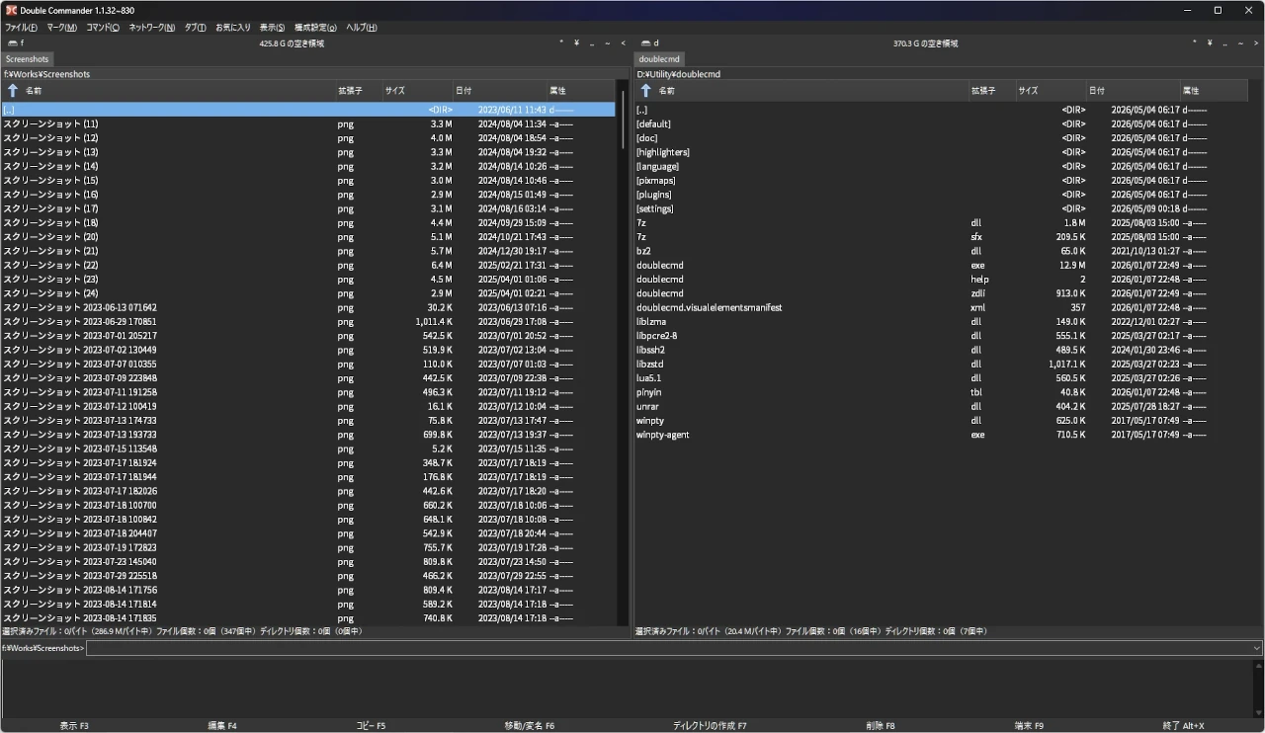Go up with right panel '..' button
Screen dimensions: 1265x733
(1225, 43)
